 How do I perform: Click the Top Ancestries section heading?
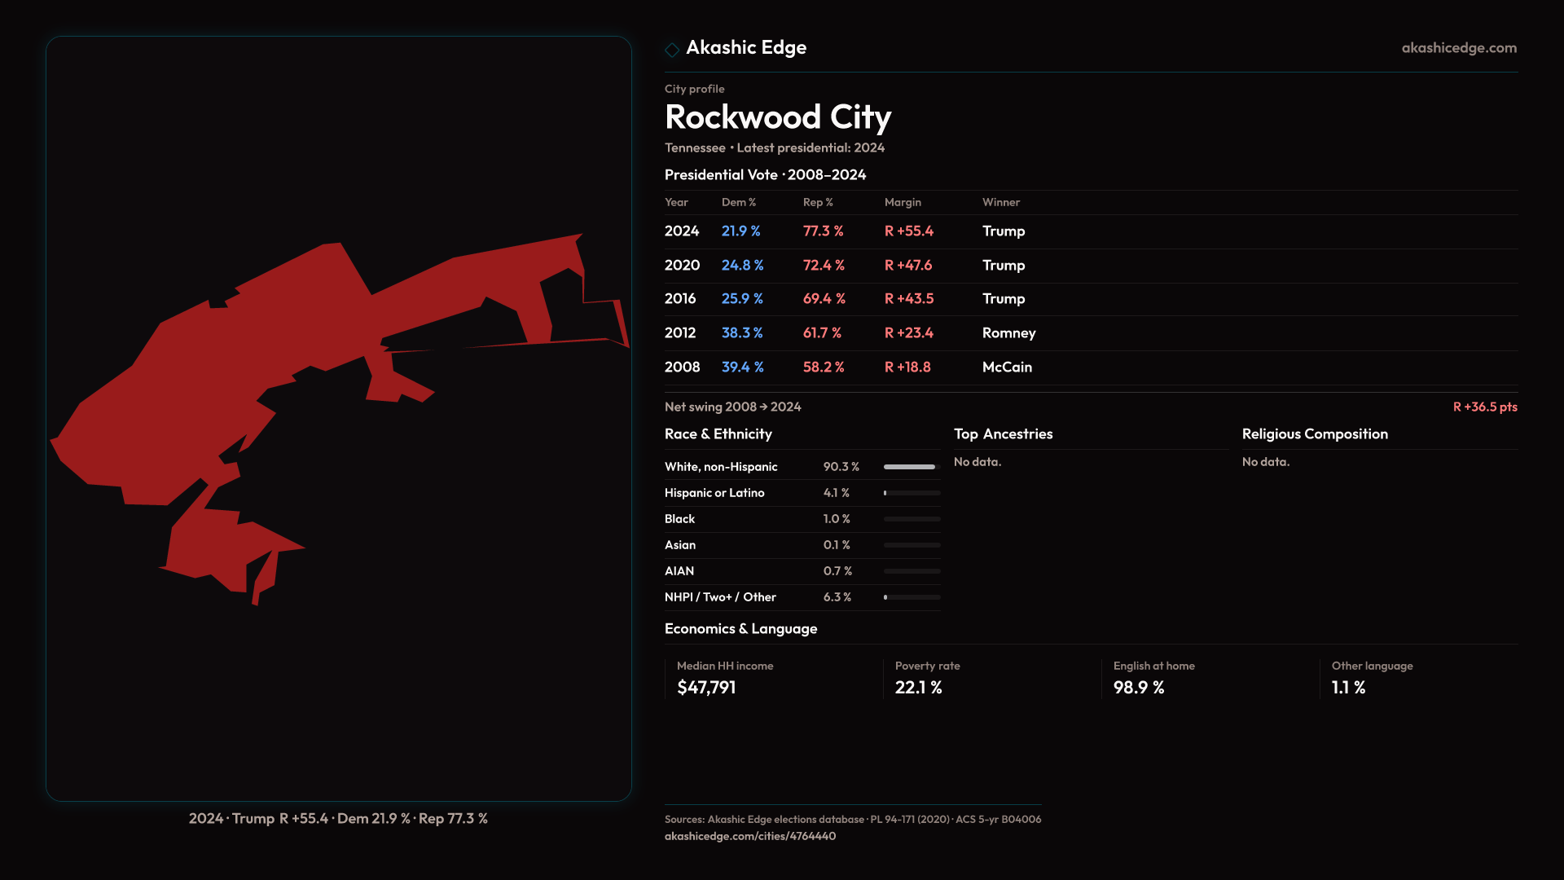1003,434
